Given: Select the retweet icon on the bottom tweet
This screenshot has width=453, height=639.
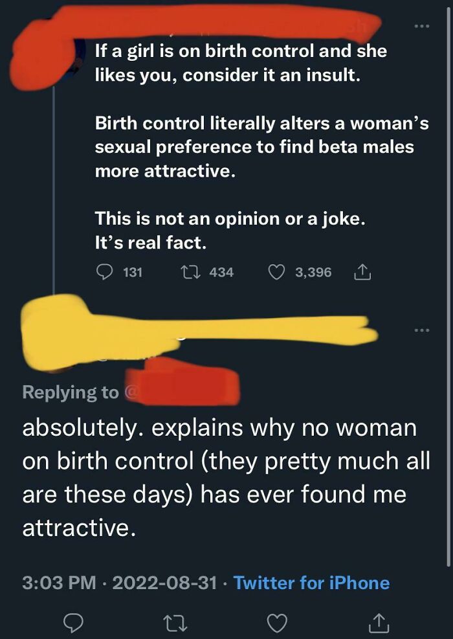Looking at the screenshot, I should pyautogui.click(x=176, y=622).
